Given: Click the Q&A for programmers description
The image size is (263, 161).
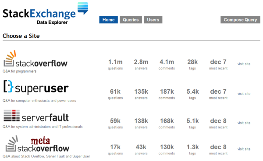Looking at the screenshot, I should pyautogui.click(x=19, y=71).
